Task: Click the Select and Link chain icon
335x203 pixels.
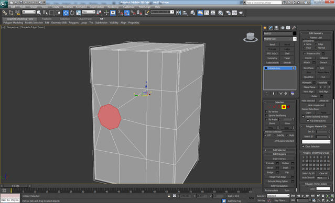Action: (x=4, y=13)
